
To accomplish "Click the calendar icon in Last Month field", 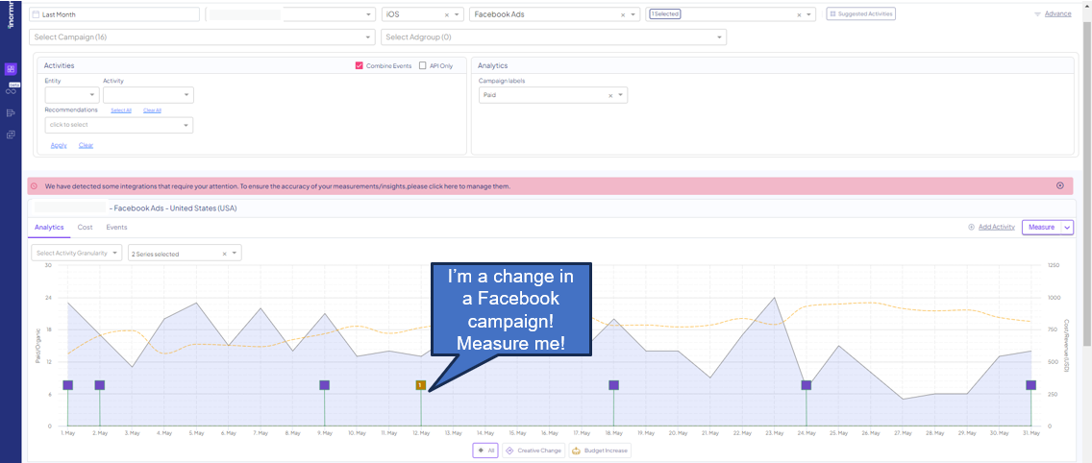I will click(x=37, y=13).
